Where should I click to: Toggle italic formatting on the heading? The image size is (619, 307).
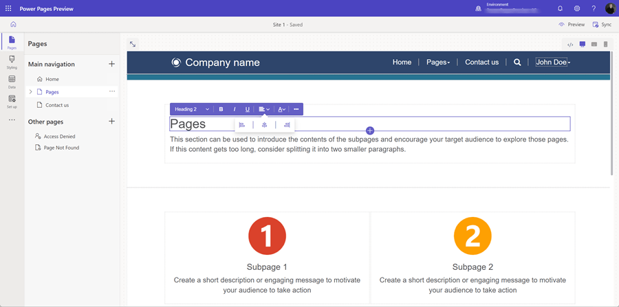pos(235,109)
